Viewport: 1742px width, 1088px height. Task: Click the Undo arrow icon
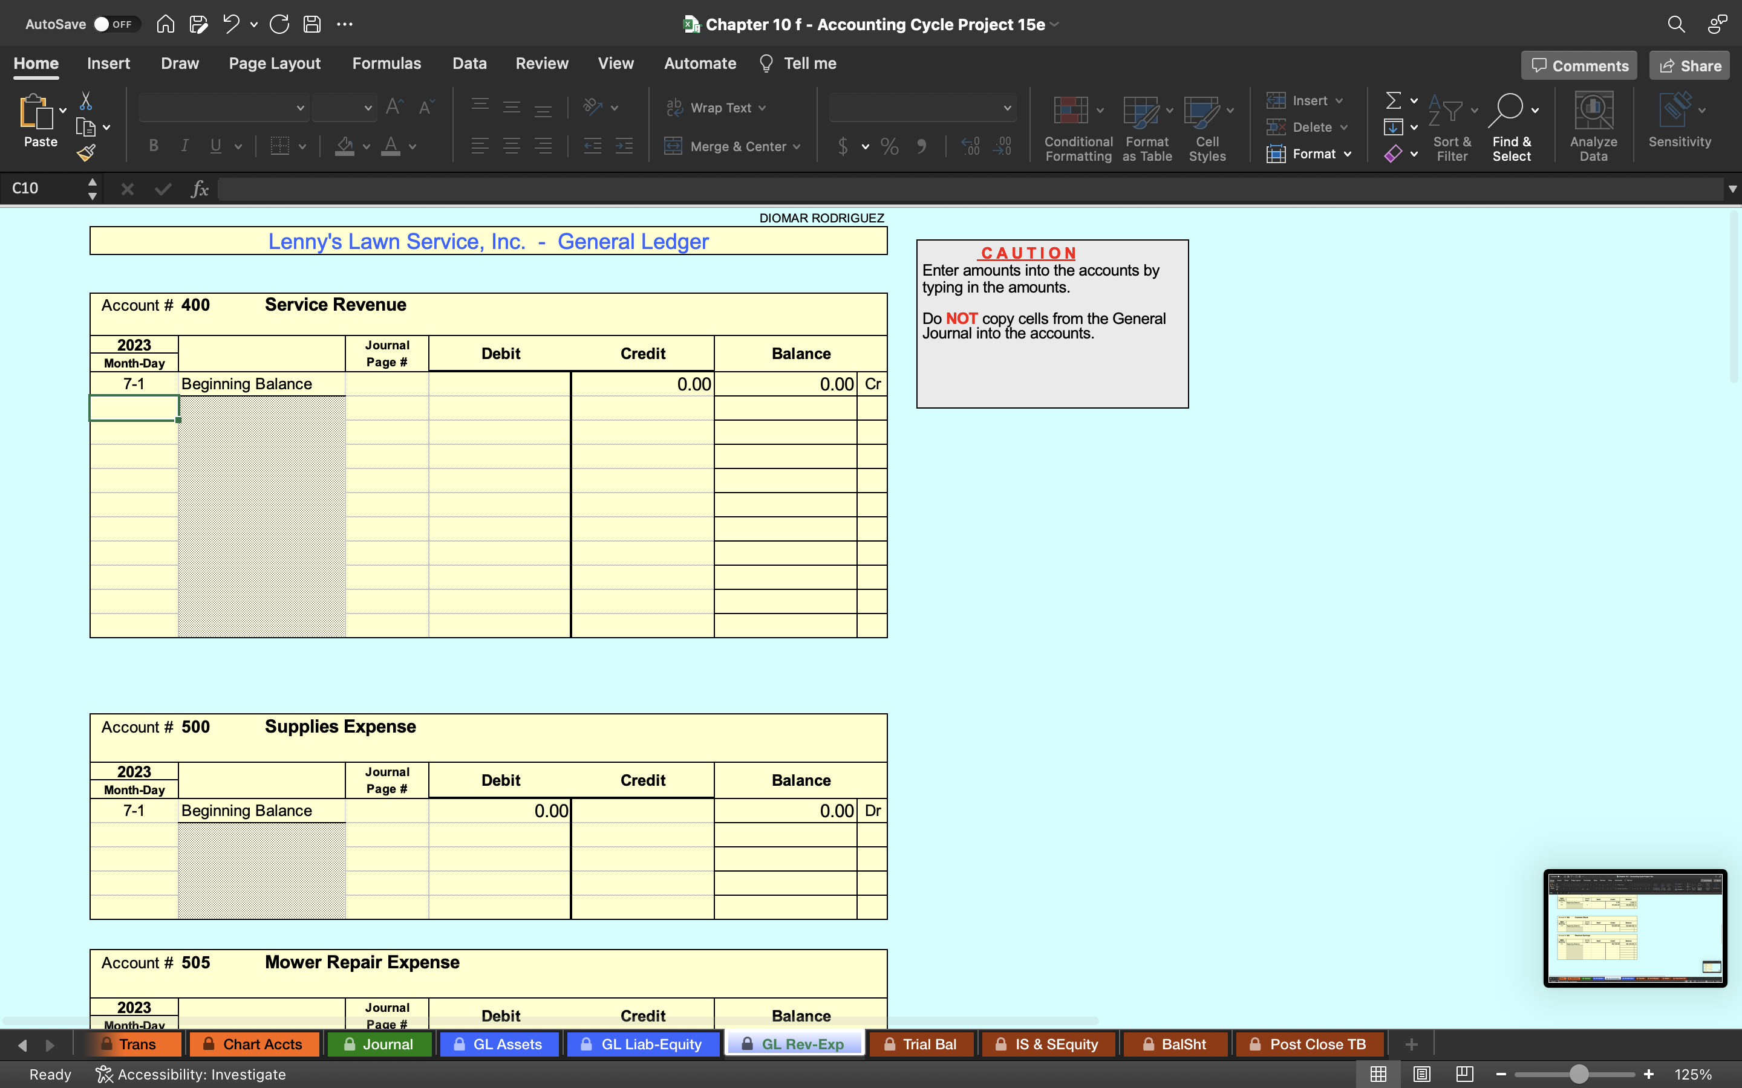230,24
